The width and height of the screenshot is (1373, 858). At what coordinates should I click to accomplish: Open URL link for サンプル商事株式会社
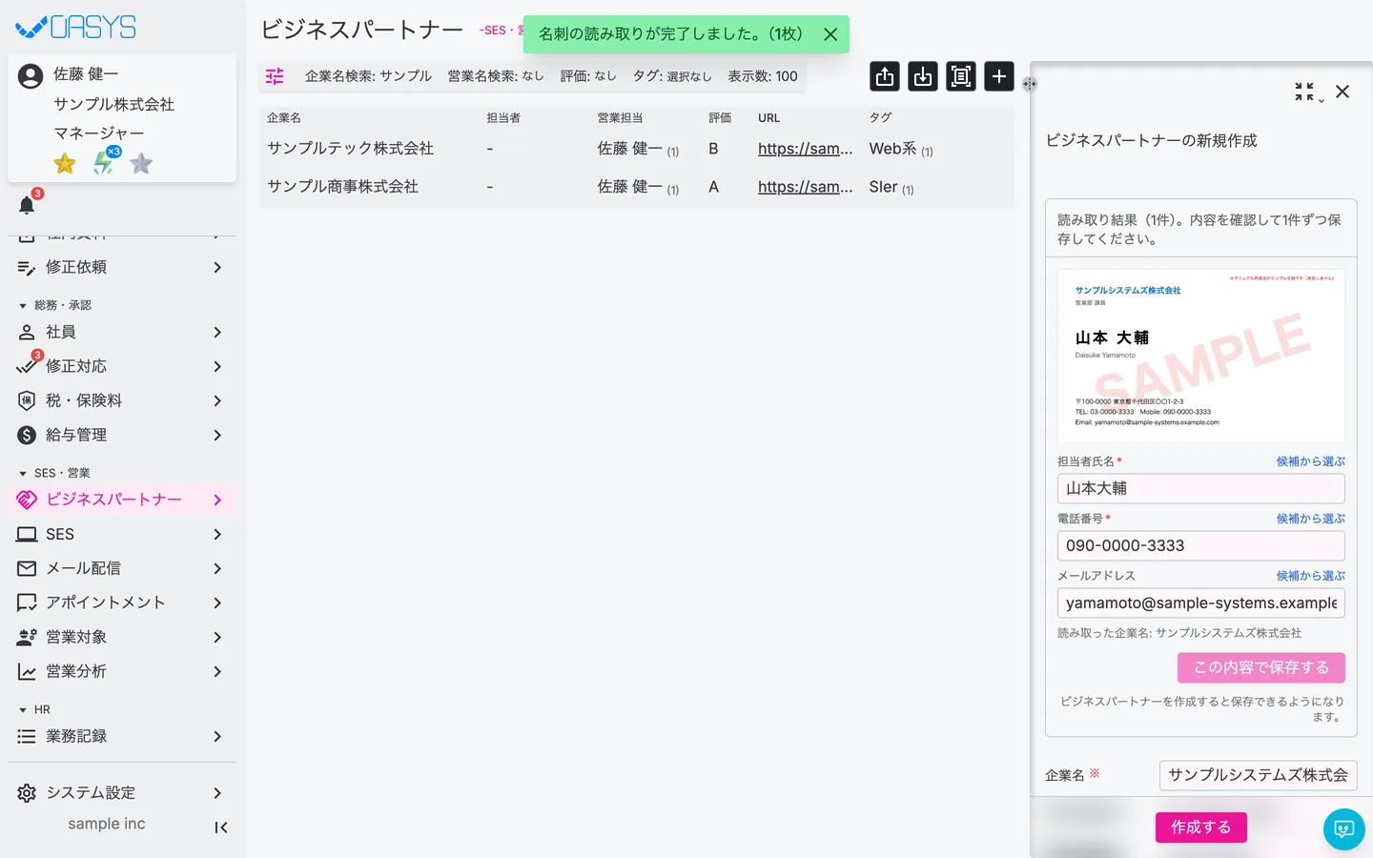pos(805,187)
